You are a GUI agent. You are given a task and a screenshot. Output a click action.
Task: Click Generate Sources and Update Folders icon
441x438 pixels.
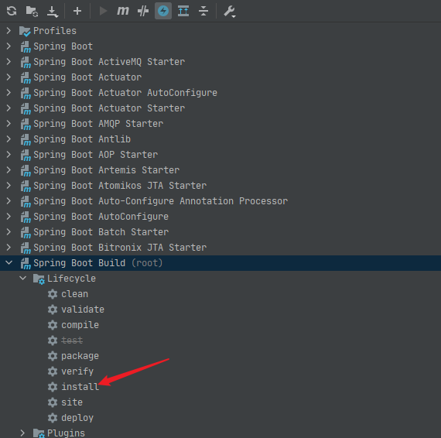[x=32, y=12]
